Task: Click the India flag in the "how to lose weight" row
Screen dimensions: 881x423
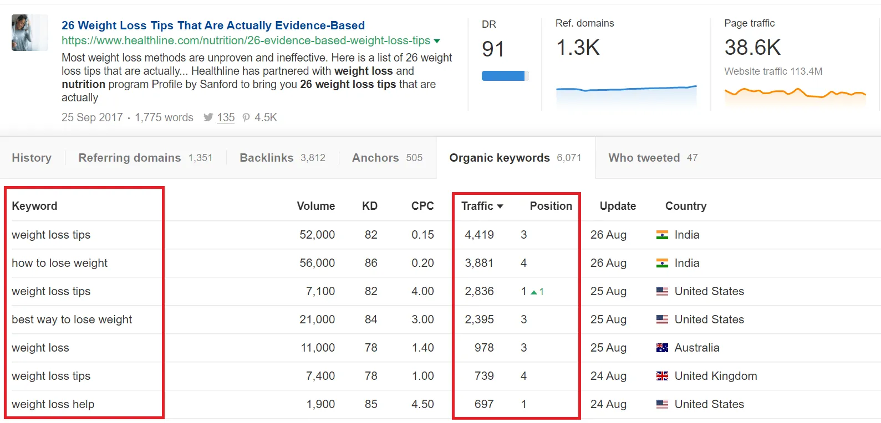Action: pyautogui.click(x=662, y=264)
